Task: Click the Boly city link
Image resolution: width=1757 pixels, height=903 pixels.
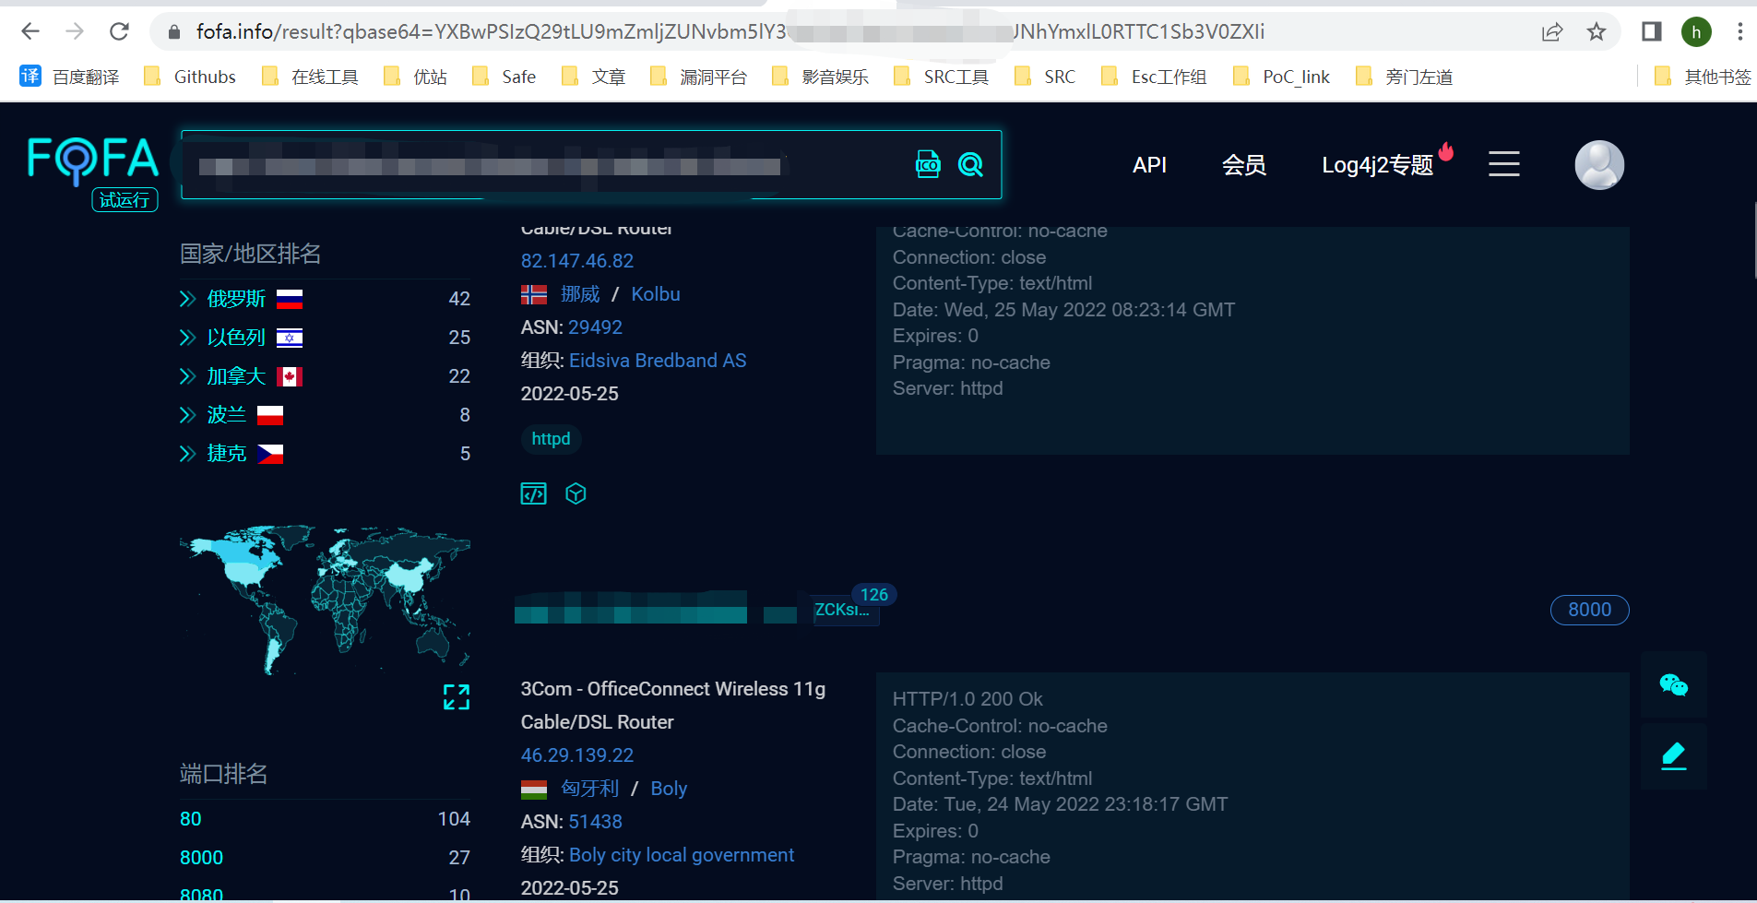Action: coord(669,789)
